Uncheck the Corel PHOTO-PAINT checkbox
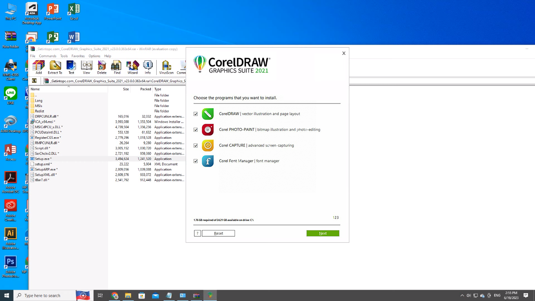This screenshot has width=535, height=301. point(196,130)
